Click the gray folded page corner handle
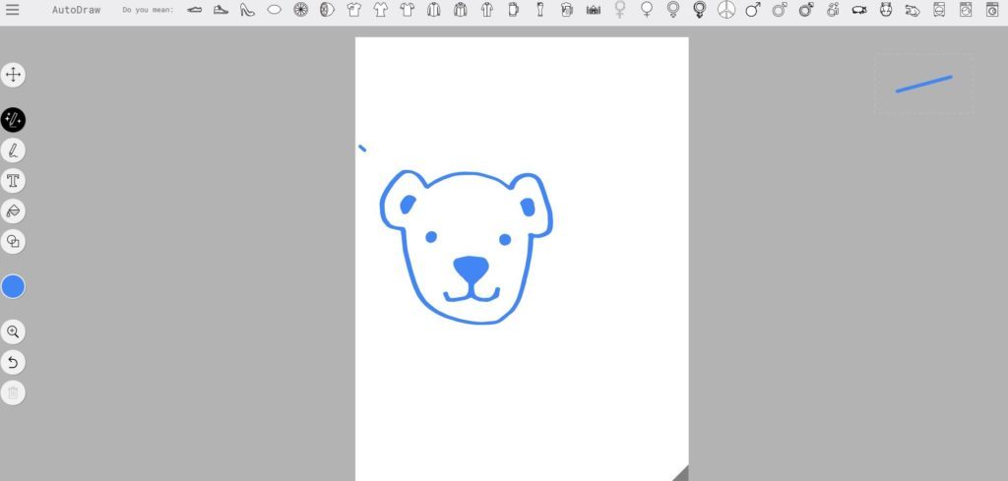The image size is (1008, 481). pos(681,473)
